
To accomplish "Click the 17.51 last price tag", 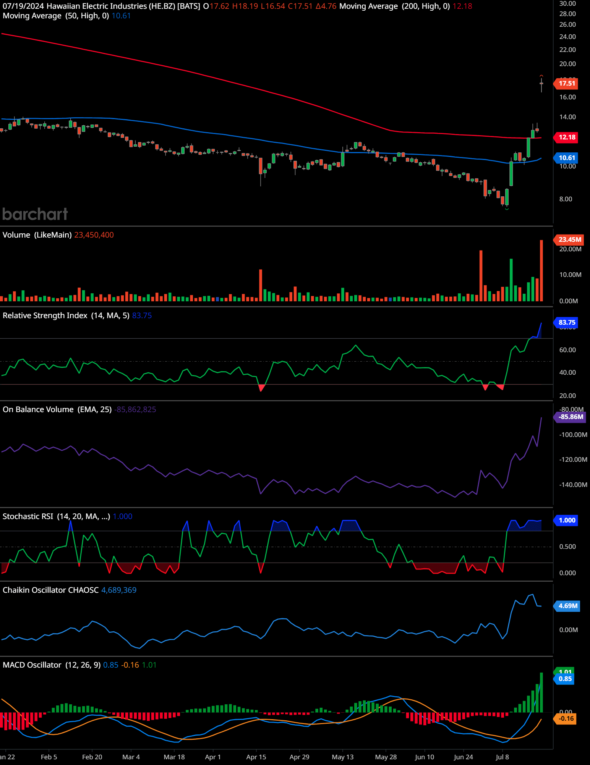I will point(566,83).
